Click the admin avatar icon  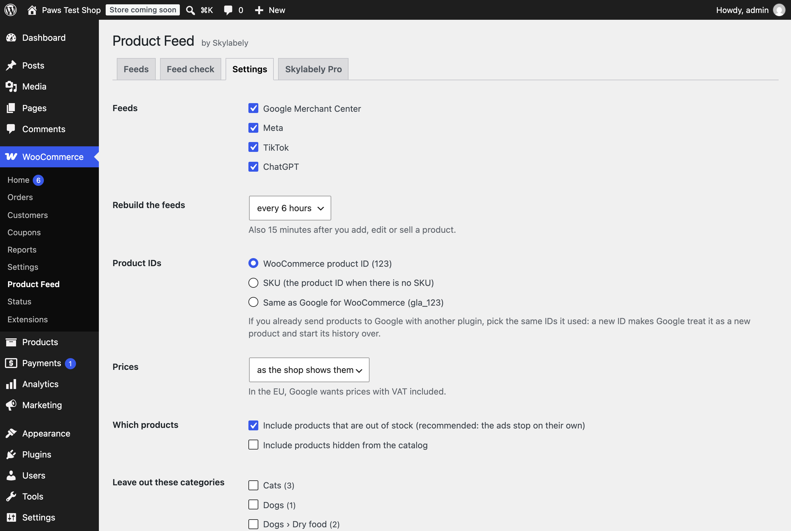[779, 10]
